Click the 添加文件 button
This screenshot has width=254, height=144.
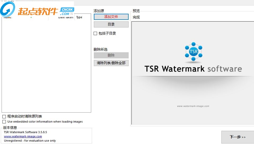click(x=111, y=17)
